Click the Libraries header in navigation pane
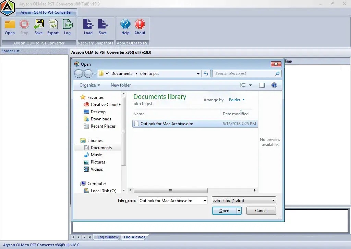Image resolution: width=351 pixels, height=249 pixels. (91, 141)
